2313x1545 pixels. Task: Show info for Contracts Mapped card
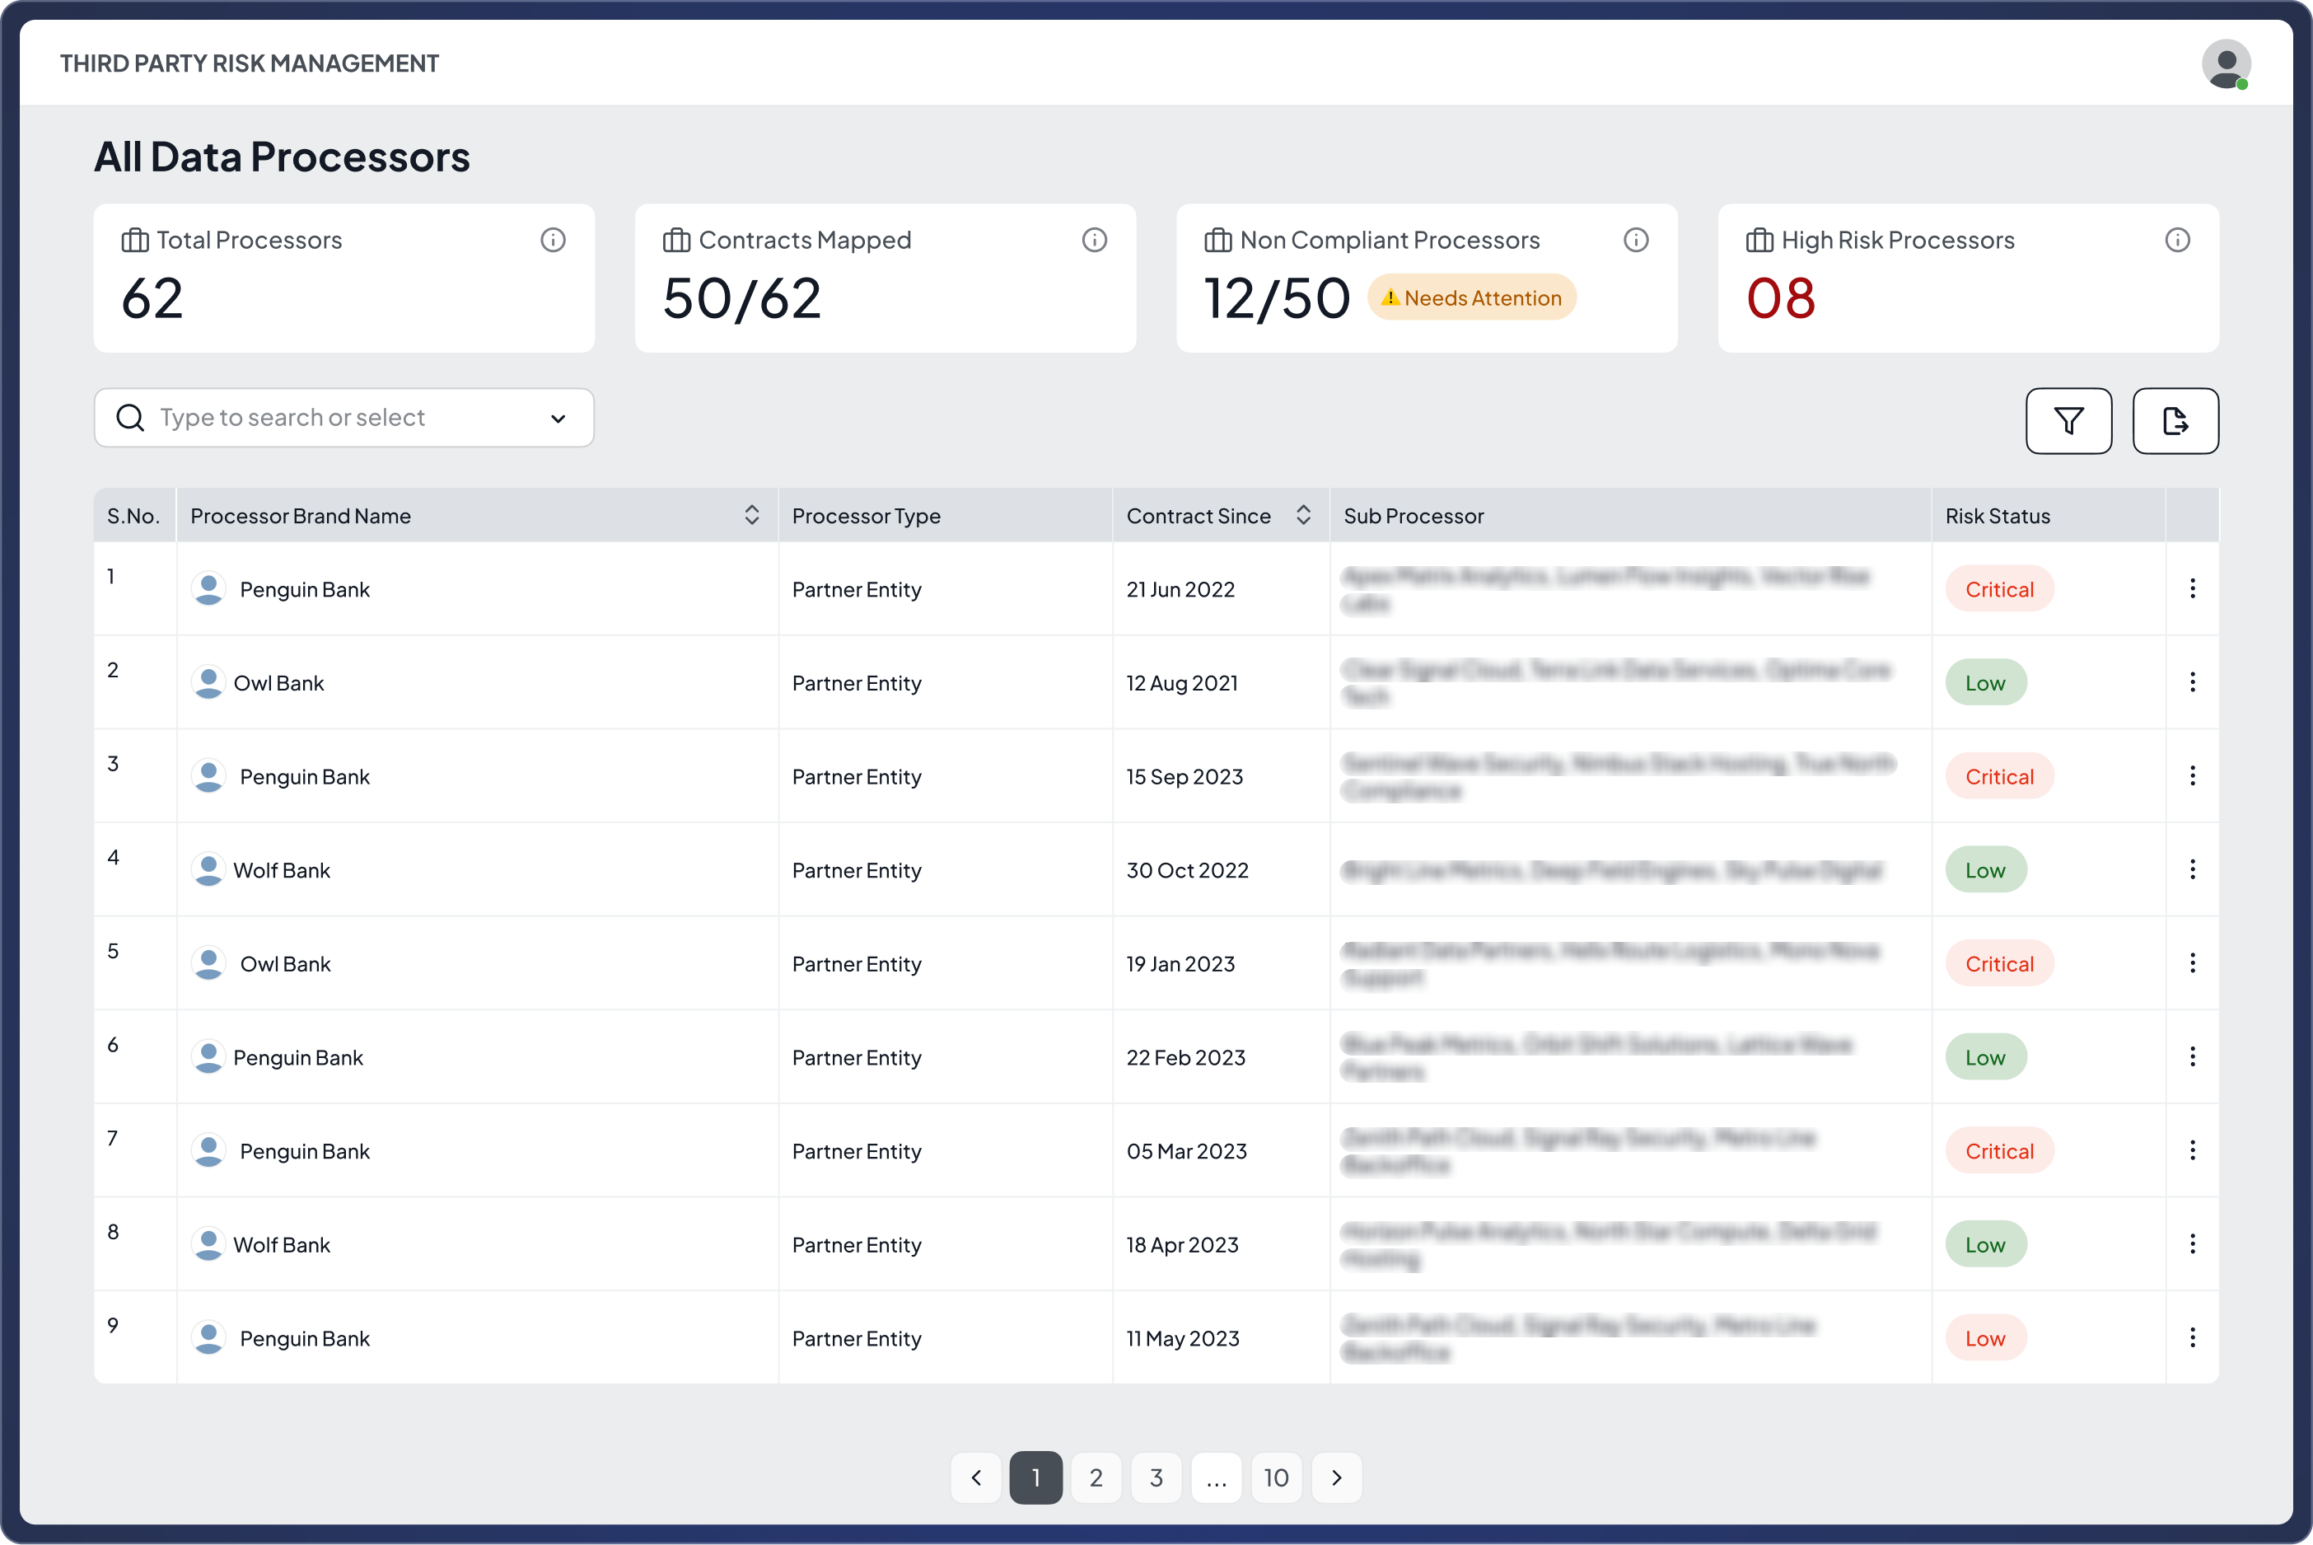tap(1095, 240)
